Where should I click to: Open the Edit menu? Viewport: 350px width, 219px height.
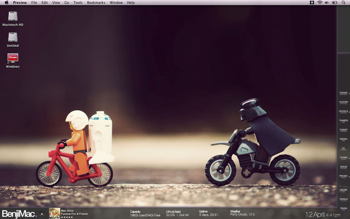coord(45,3)
